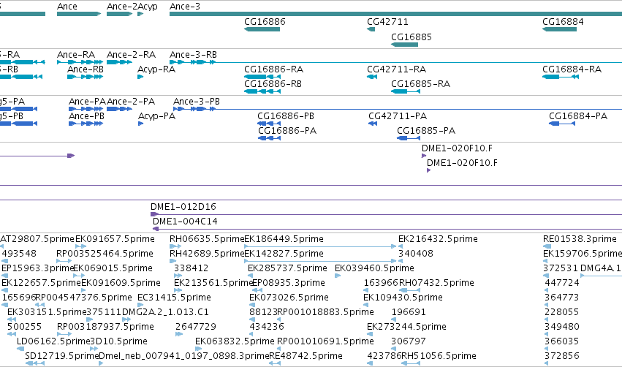Select protein Ance-PB

coord(86,124)
